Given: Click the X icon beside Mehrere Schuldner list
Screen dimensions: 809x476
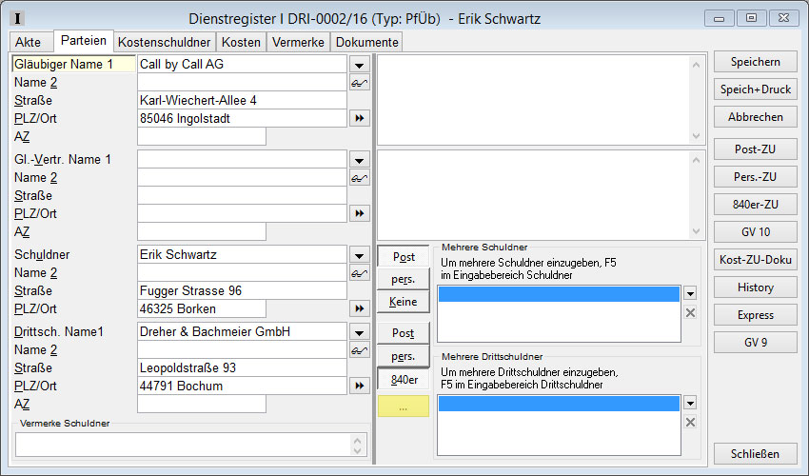Looking at the screenshot, I should point(691,313).
